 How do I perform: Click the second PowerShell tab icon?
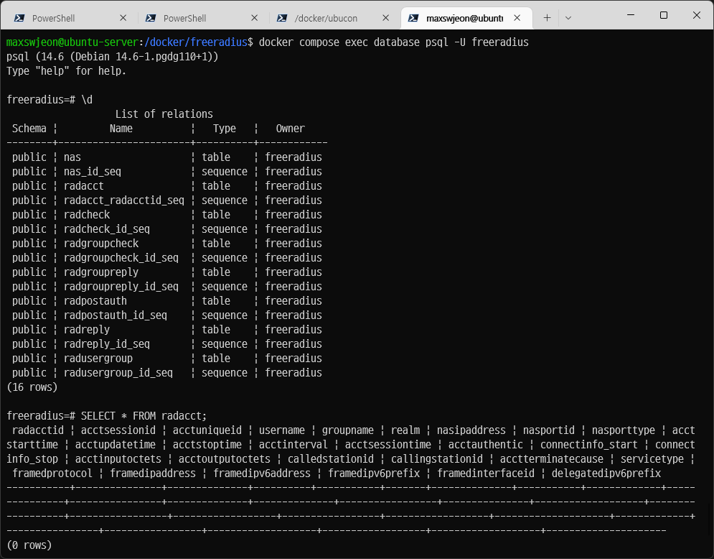point(151,18)
